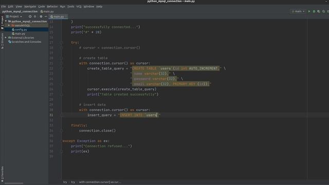
Task: Click the insert_query assignment line
Action: point(124,115)
